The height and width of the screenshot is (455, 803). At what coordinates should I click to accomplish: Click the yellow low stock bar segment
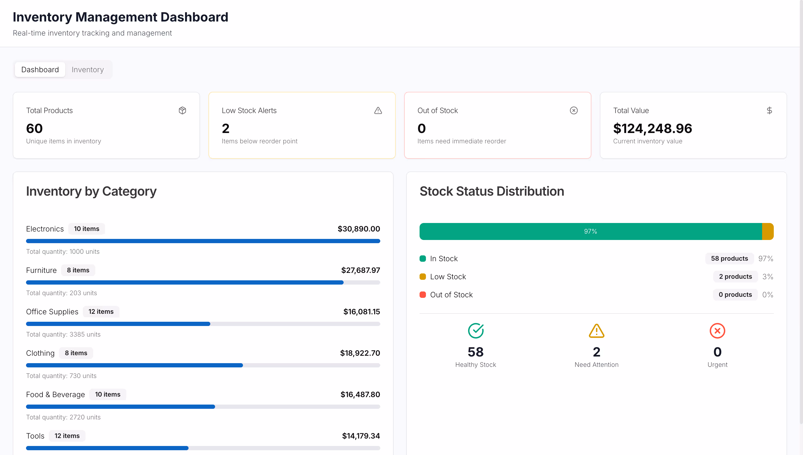coord(767,231)
